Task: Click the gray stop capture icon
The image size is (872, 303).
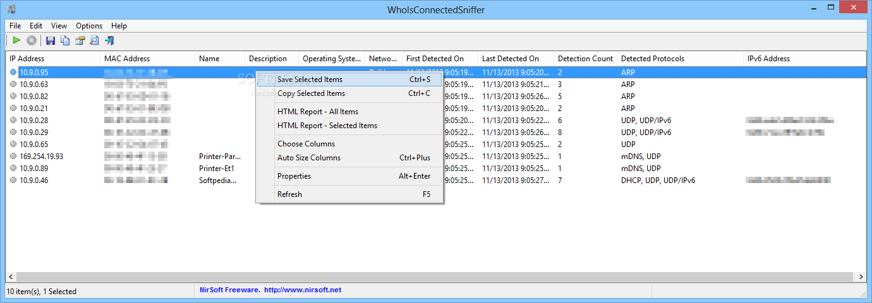Action: coord(32,41)
